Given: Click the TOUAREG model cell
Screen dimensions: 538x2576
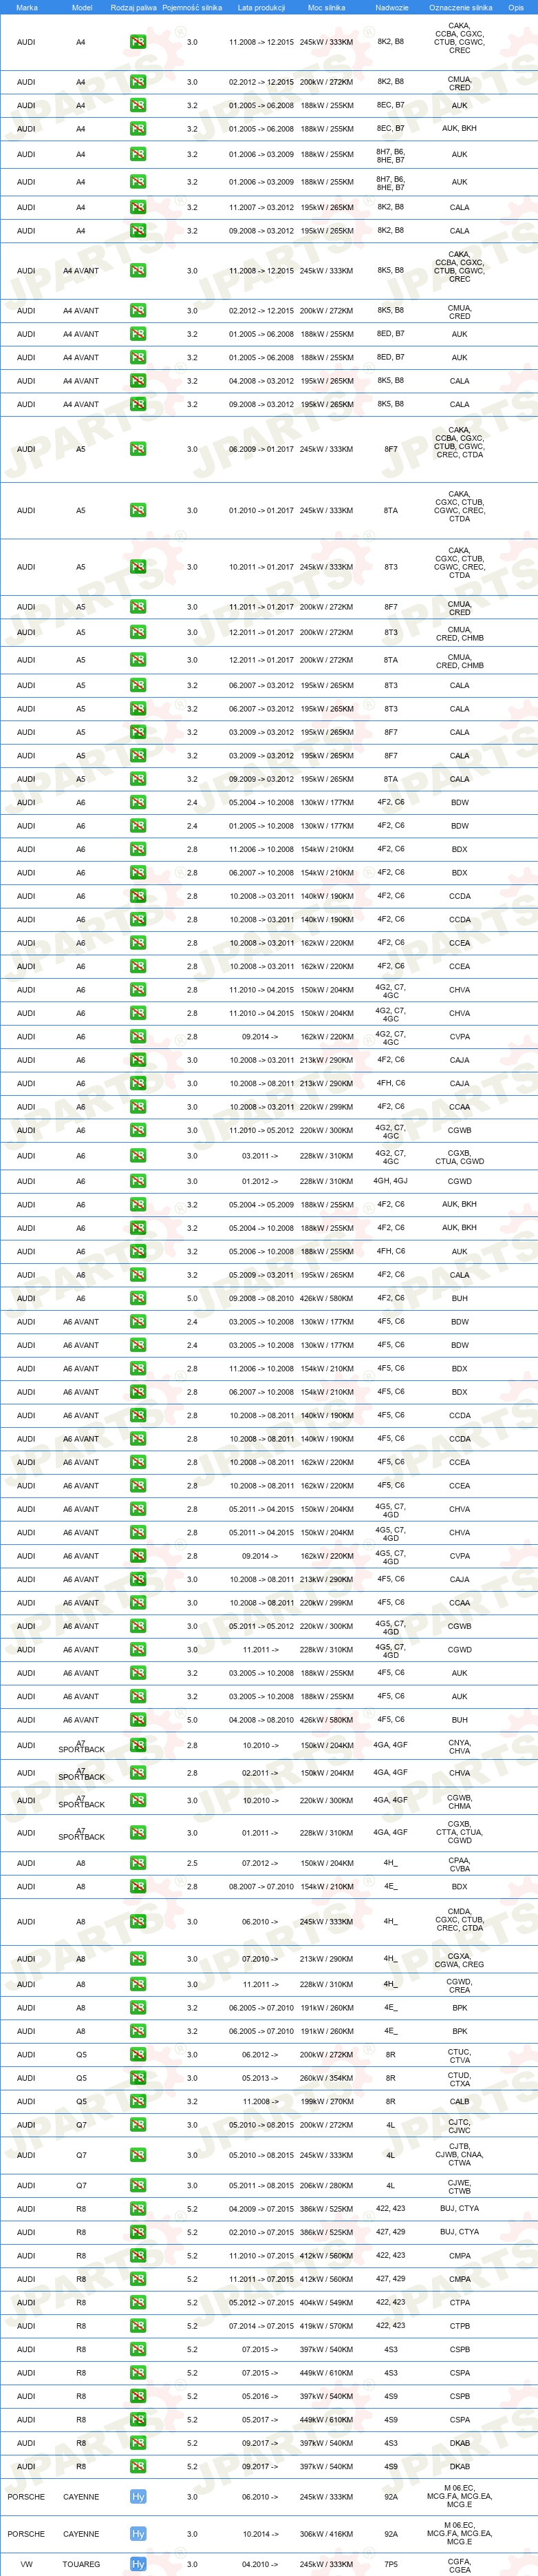Looking at the screenshot, I should click(x=81, y=2564).
